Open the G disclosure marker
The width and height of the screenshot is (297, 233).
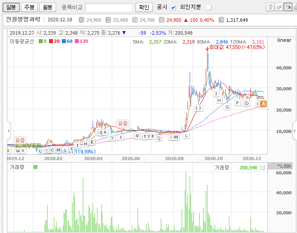[227, 107]
